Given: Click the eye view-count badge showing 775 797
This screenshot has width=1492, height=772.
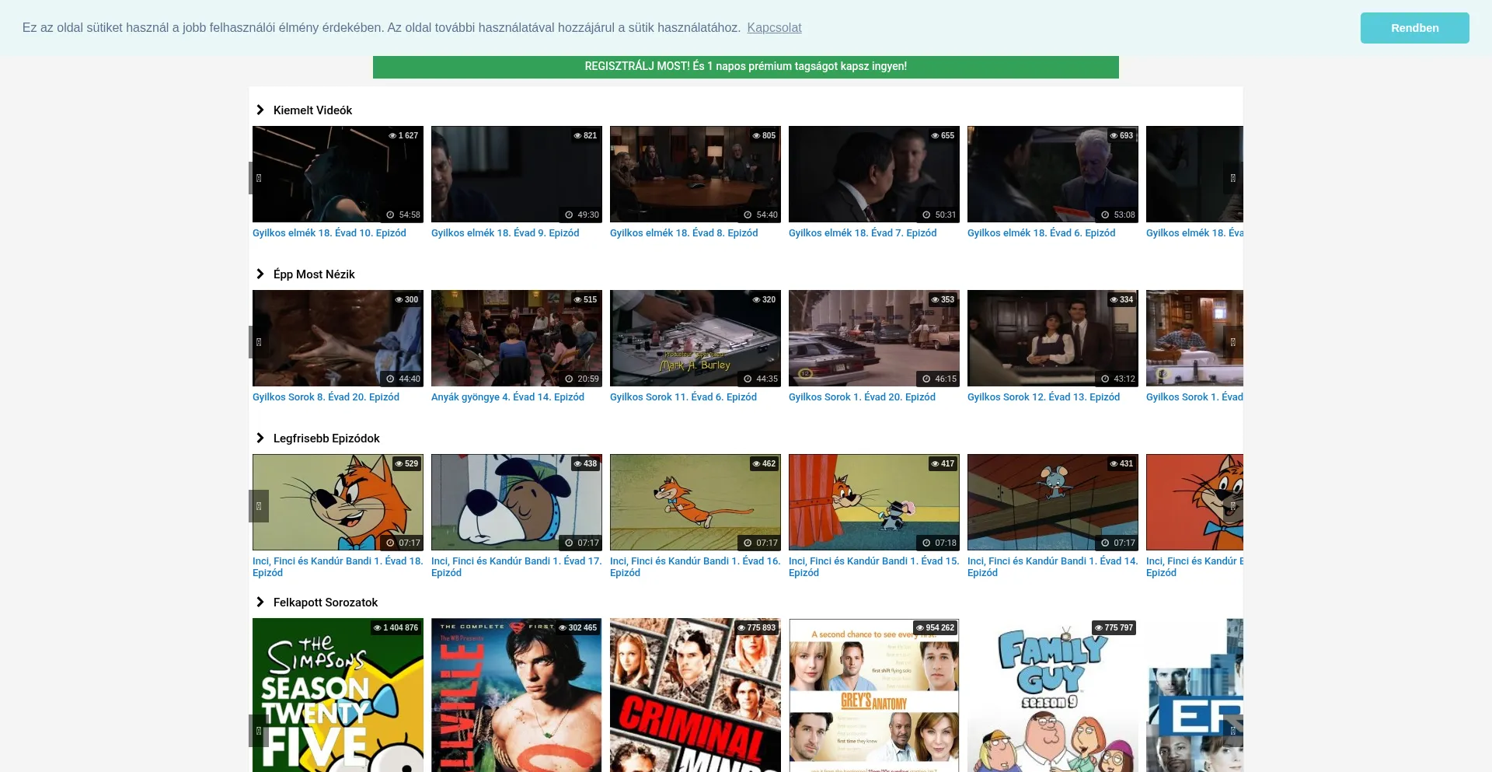Looking at the screenshot, I should click(1114, 627).
